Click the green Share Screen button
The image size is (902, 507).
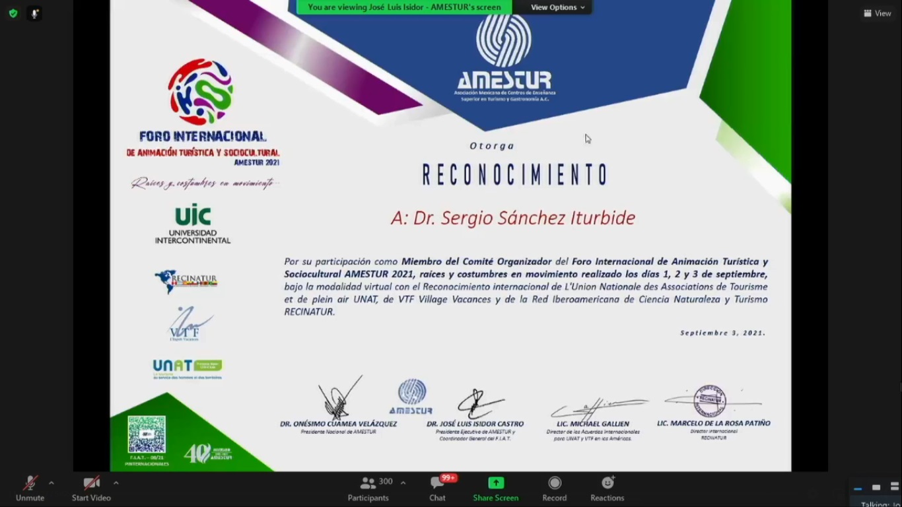(496, 489)
